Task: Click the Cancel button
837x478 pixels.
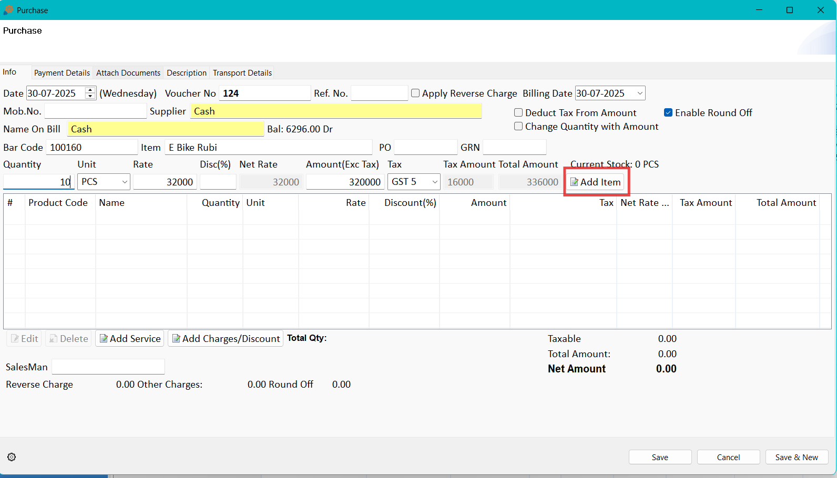Action: pos(728,457)
